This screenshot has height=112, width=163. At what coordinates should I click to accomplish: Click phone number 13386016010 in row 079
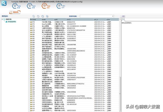[x=71, y=32]
